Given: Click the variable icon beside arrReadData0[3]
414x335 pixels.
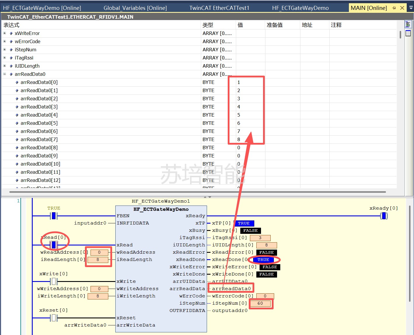Looking at the screenshot, I should 17,107.
